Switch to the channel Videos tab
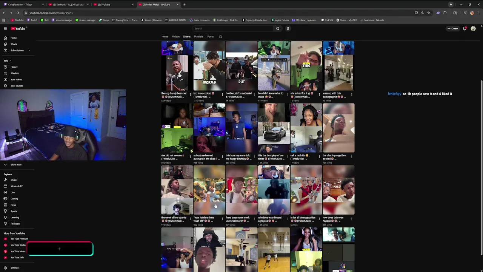Viewport: 483px width, 272px height. click(176, 37)
